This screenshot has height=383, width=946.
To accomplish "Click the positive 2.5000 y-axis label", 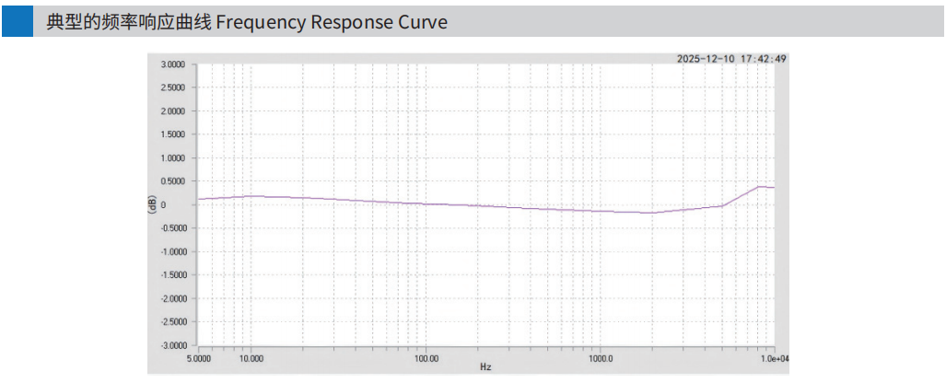I will (x=173, y=87).
